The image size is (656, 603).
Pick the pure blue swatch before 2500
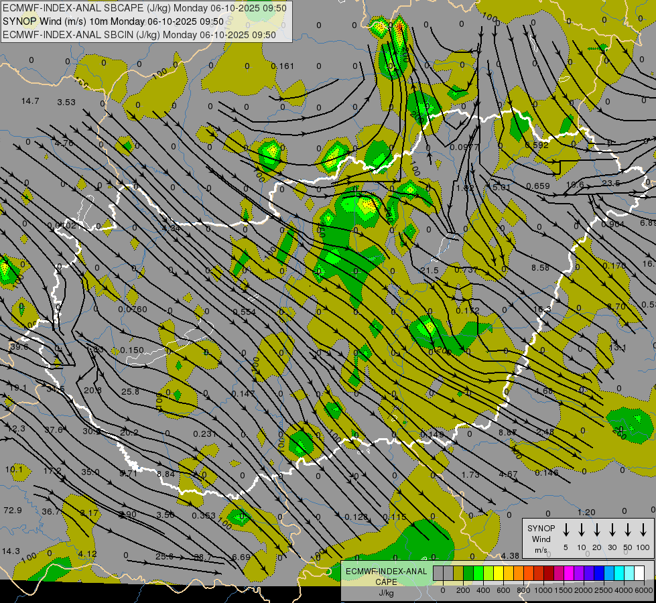pyautogui.click(x=598, y=574)
